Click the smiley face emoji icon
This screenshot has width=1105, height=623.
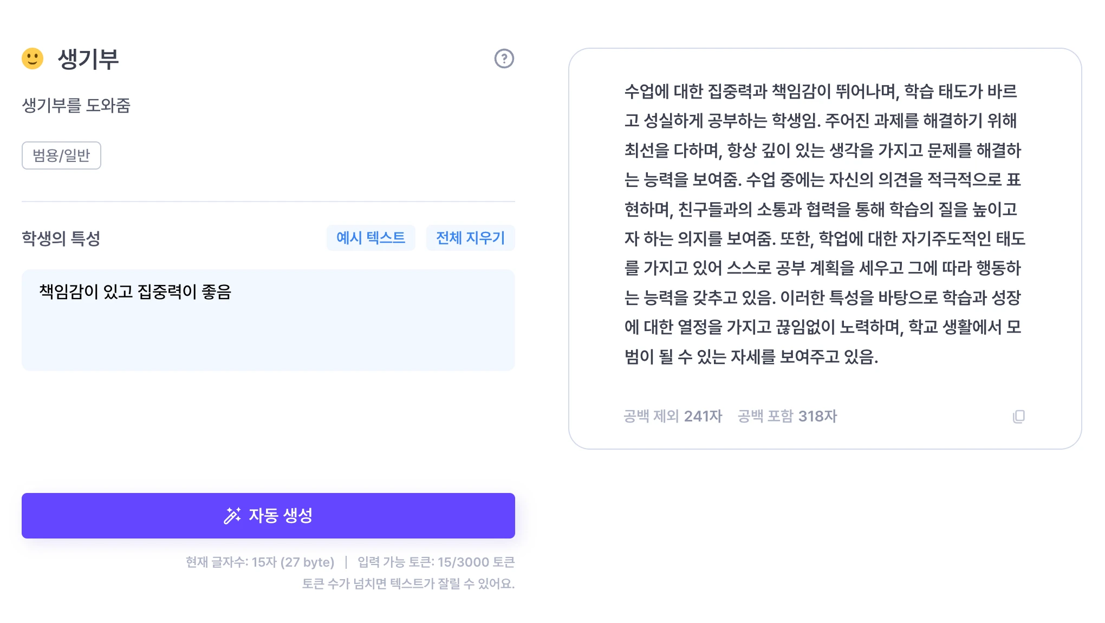[32, 59]
